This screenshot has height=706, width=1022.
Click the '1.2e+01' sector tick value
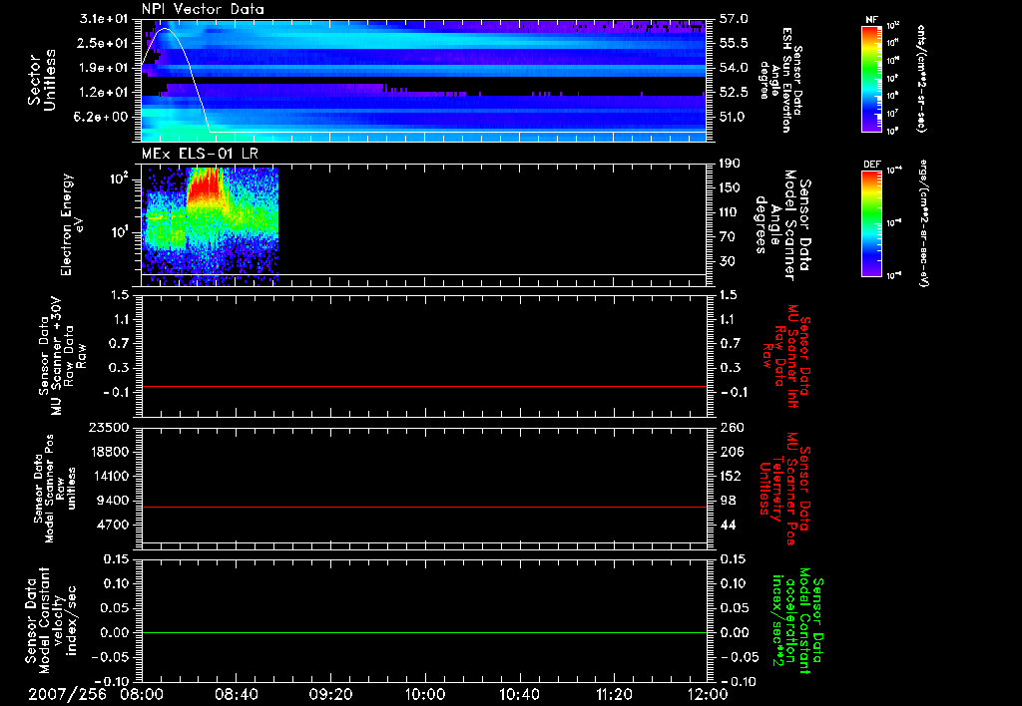pyautogui.click(x=104, y=93)
